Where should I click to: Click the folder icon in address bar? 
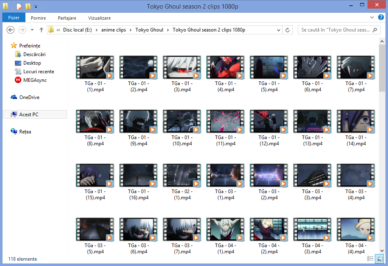coord(51,30)
